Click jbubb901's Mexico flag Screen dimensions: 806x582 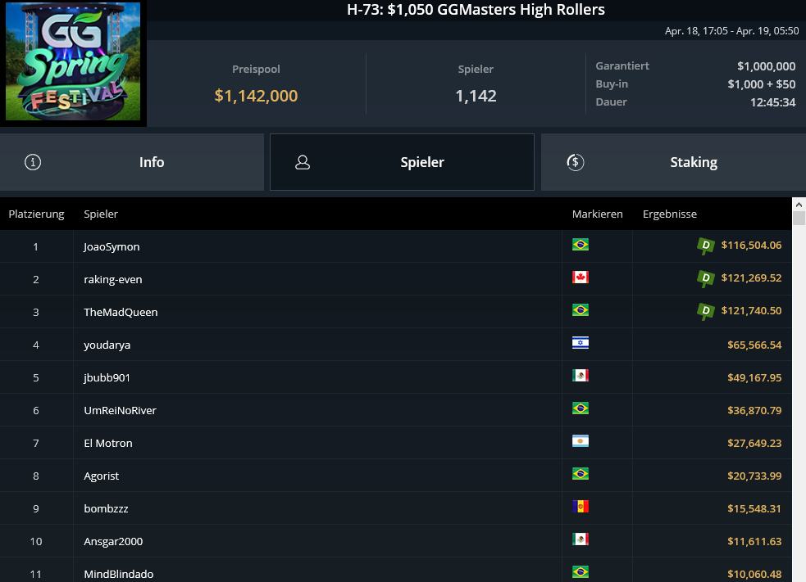coord(581,376)
